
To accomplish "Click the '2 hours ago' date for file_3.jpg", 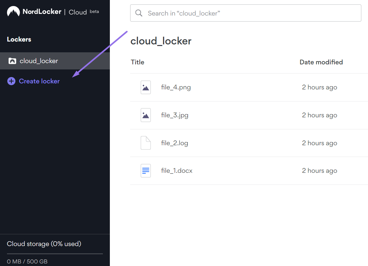I will (x=319, y=115).
